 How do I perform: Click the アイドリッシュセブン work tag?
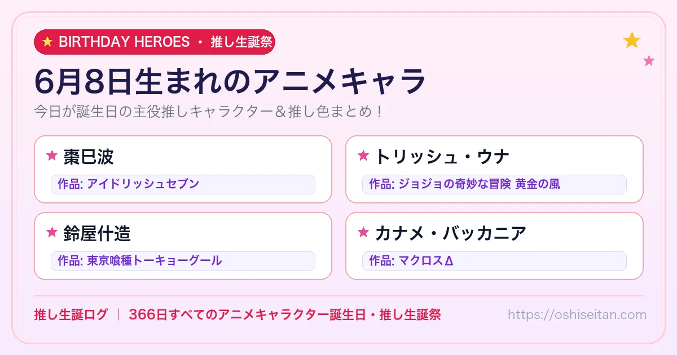coord(183,184)
